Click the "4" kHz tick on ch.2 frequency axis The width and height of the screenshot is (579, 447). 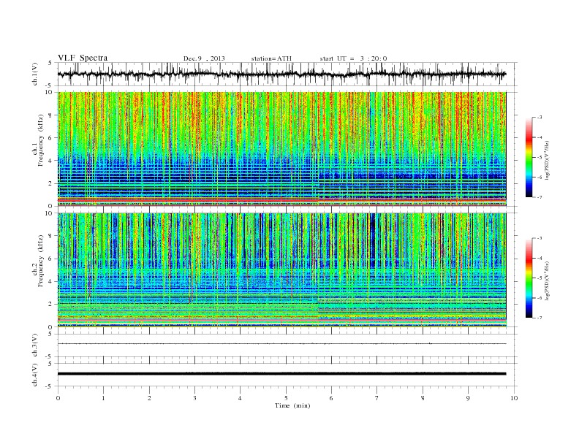(x=51, y=281)
